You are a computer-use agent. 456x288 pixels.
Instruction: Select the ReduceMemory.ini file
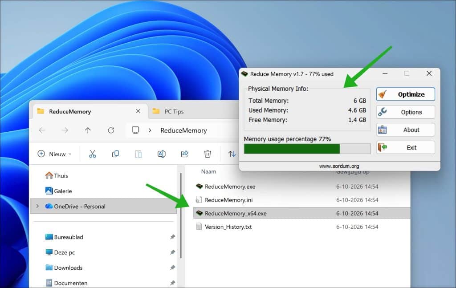301,200
